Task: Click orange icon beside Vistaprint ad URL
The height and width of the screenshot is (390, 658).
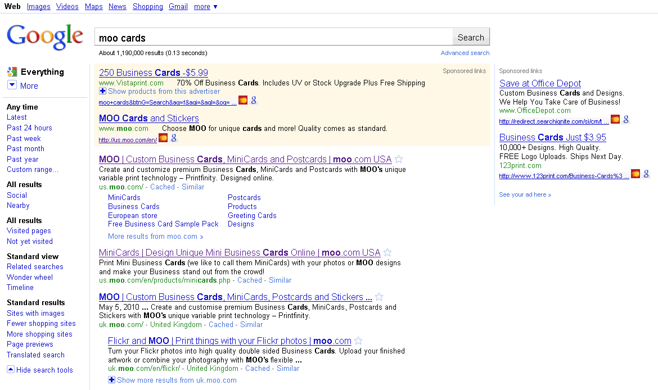Action: 243,100
